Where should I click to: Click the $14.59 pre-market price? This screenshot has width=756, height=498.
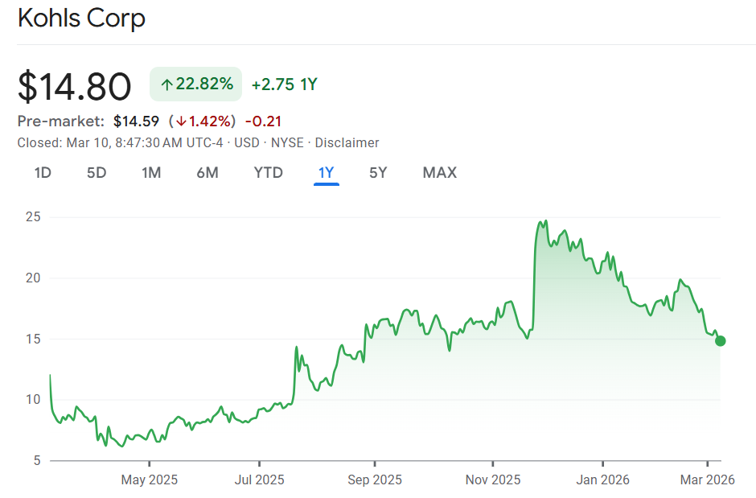pyautogui.click(x=136, y=121)
